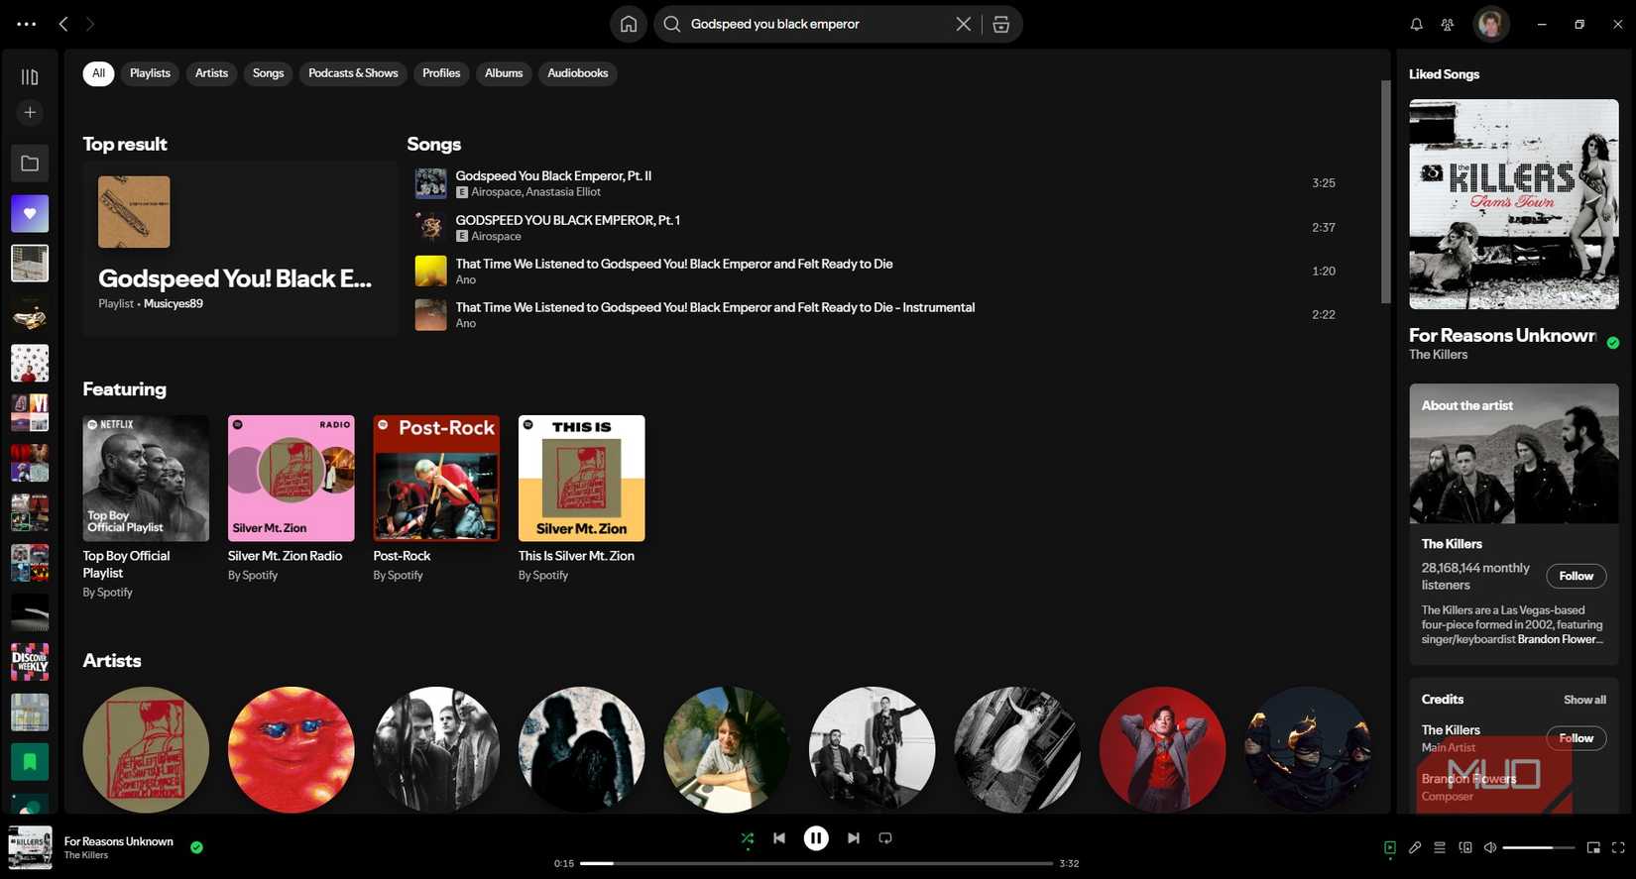
Task: Toggle liked checkmark in bottom player bar
Action: click(x=196, y=847)
